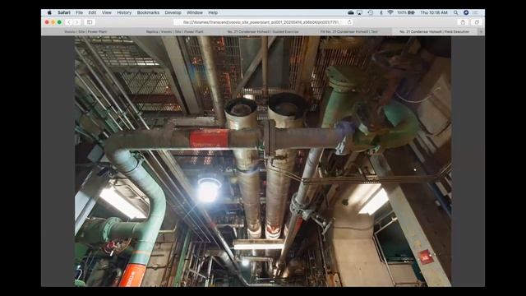This screenshot has width=526, height=296.
Task: Go back to the previous page
Action: (69, 22)
